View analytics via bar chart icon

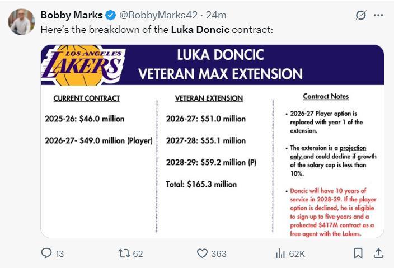click(x=280, y=253)
